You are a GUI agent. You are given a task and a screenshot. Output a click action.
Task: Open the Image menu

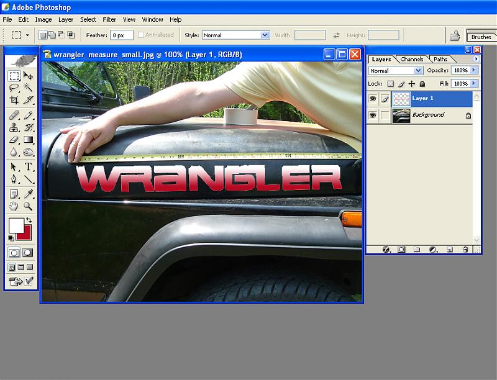[x=43, y=20]
